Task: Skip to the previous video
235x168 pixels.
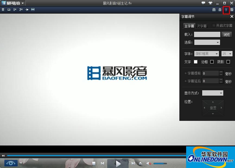Action: coord(103,163)
